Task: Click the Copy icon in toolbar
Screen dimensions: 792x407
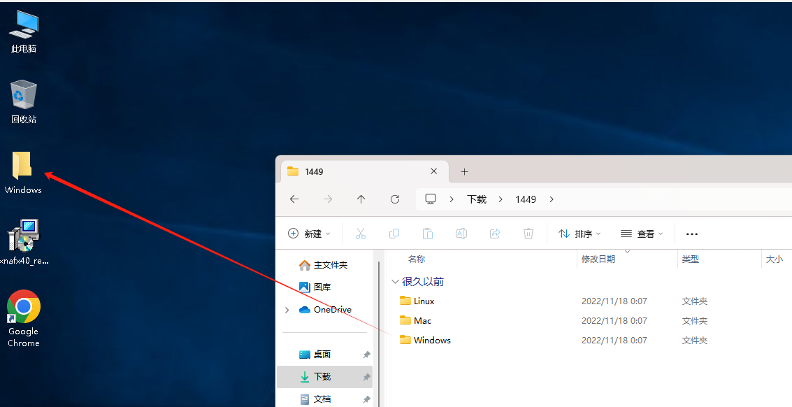Action: click(x=394, y=234)
